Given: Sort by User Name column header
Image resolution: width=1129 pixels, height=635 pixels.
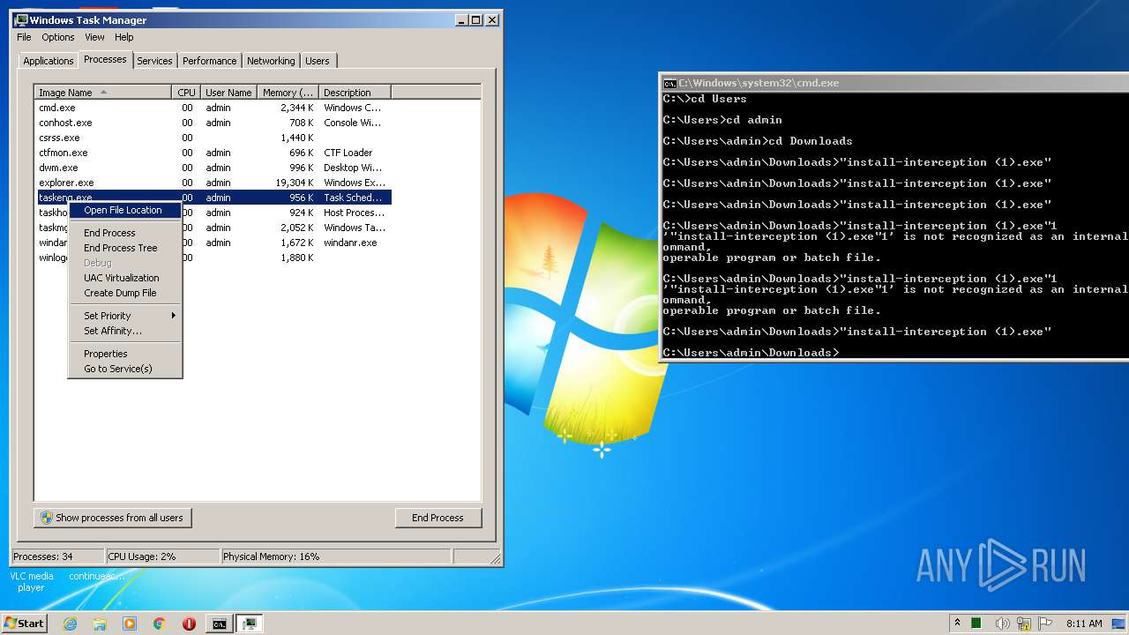Looking at the screenshot, I should (228, 93).
